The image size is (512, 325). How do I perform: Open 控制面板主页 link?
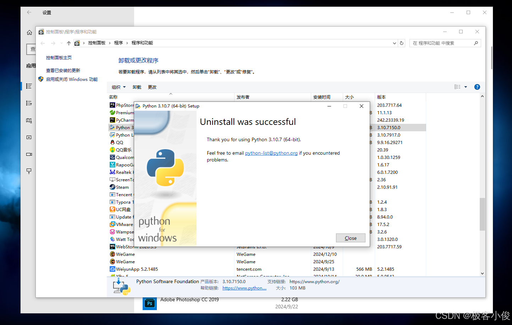click(x=59, y=57)
